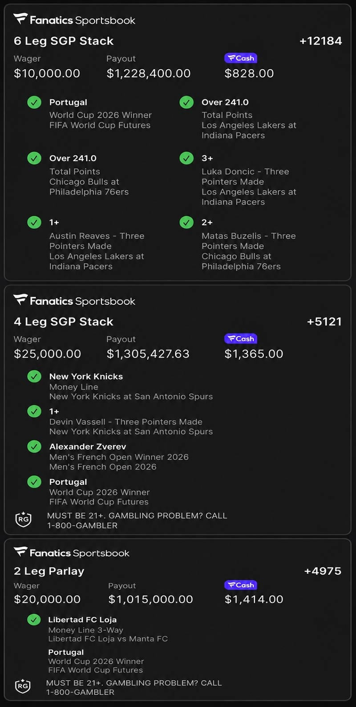The height and width of the screenshot is (707, 356).
Task: Tap the FanCash badge above $1,414.00
Action: point(241,585)
